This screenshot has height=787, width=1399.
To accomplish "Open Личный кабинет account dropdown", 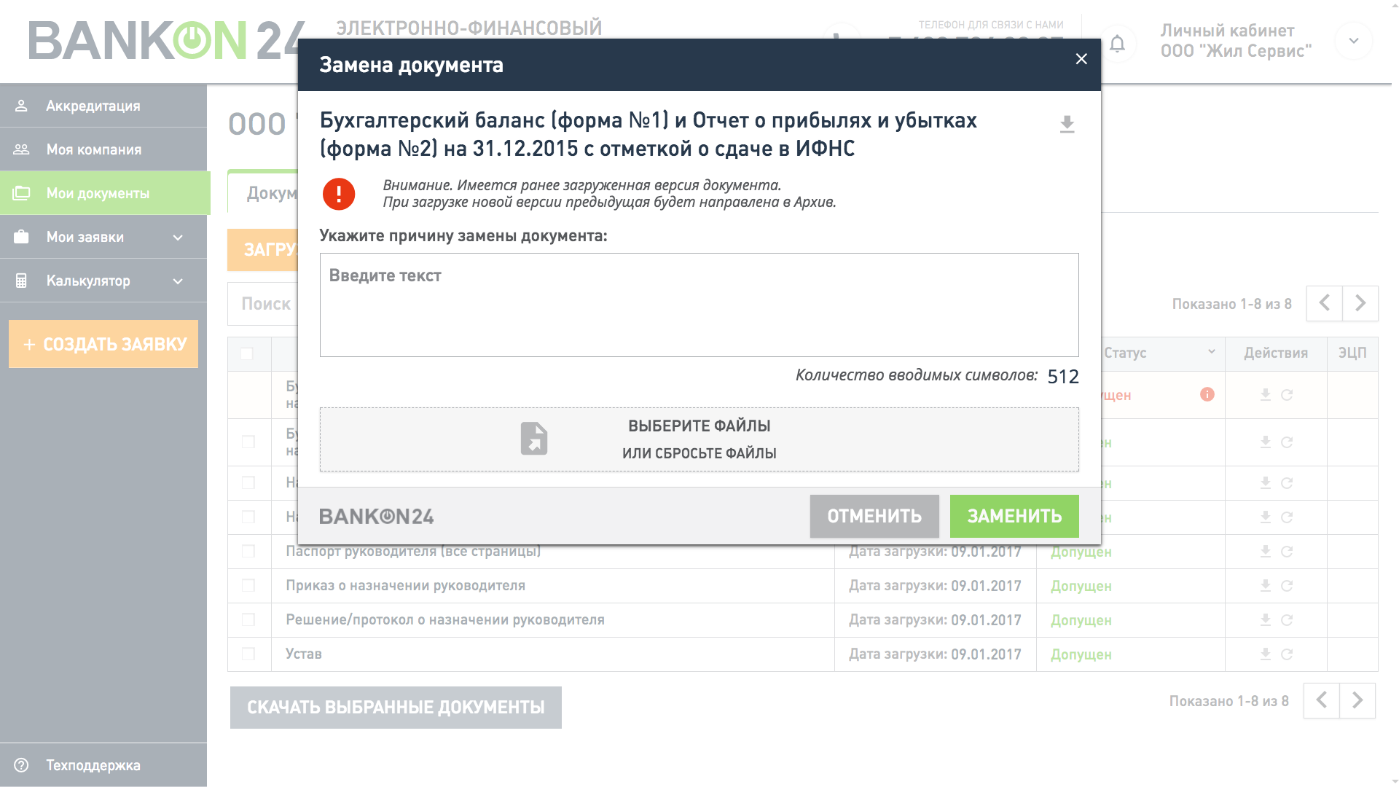I will tap(1353, 41).
